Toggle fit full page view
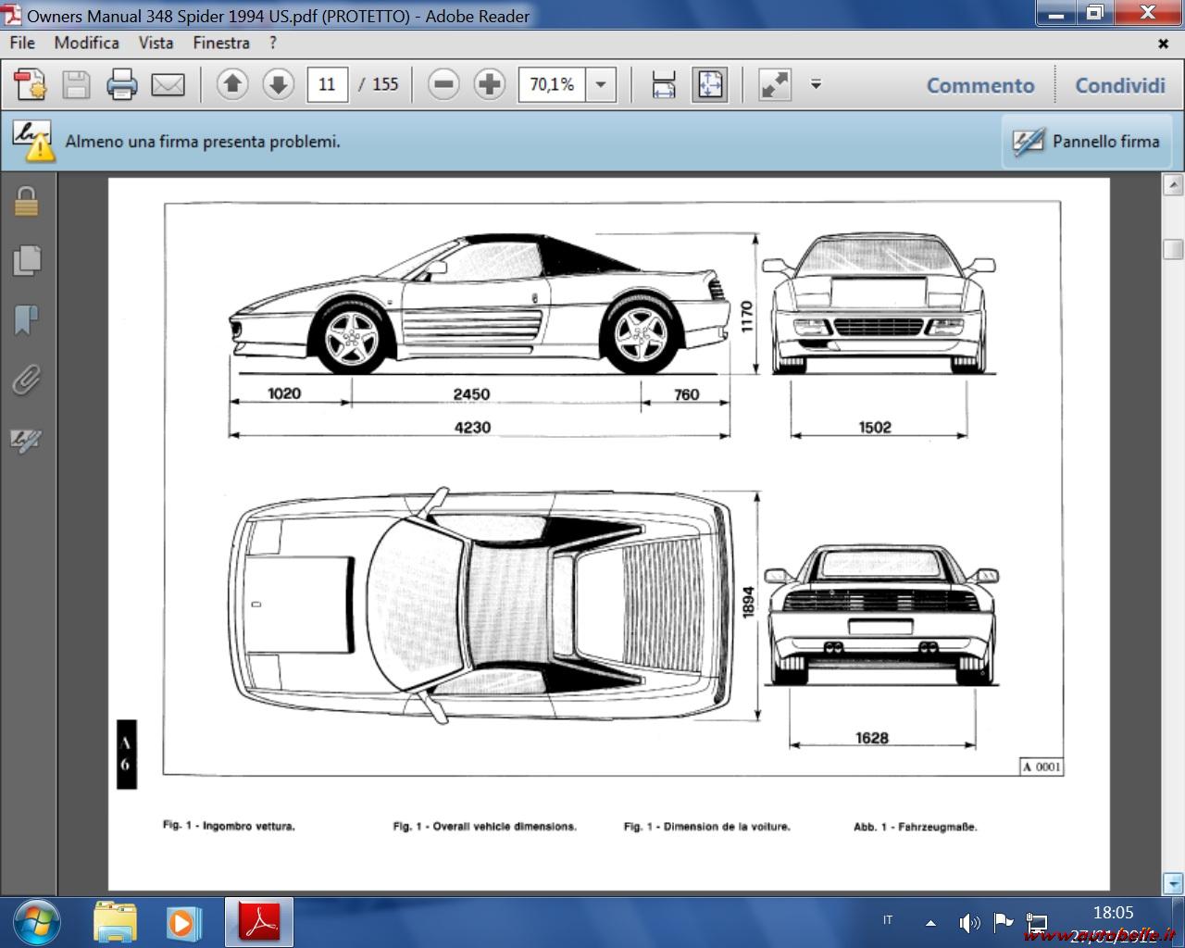The width and height of the screenshot is (1185, 948). point(710,85)
